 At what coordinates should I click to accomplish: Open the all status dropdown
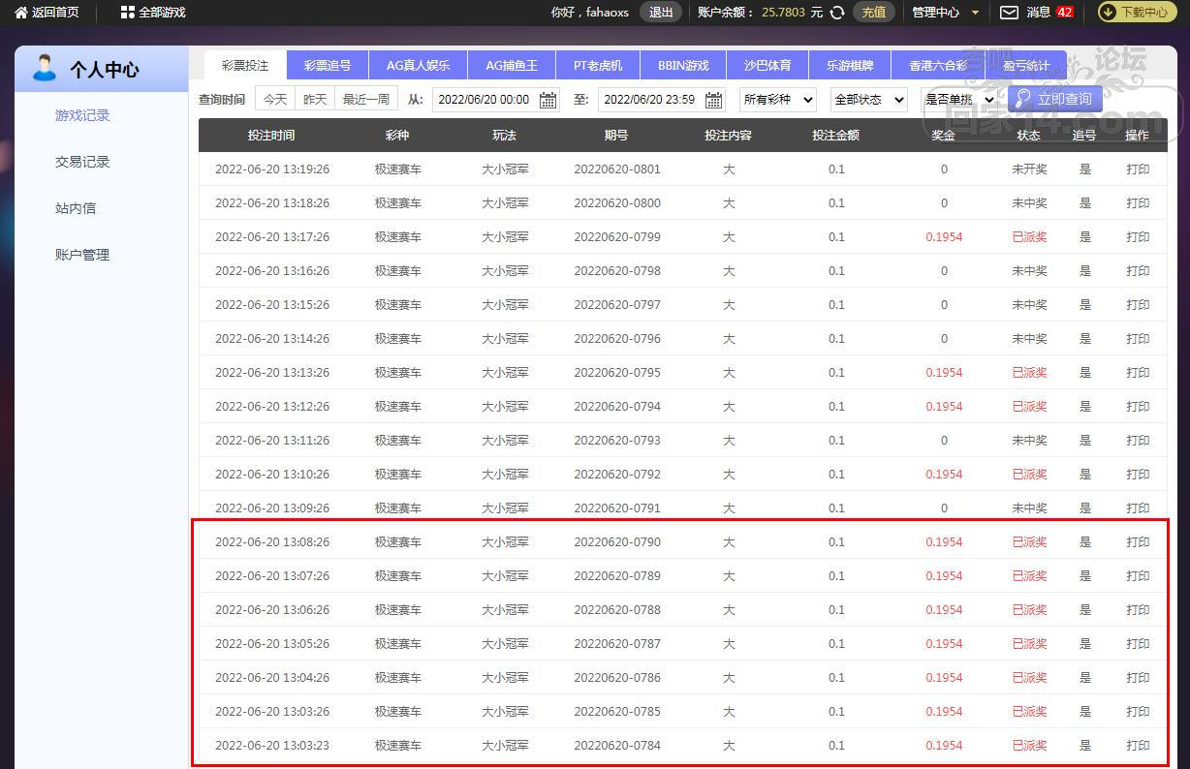click(x=868, y=100)
